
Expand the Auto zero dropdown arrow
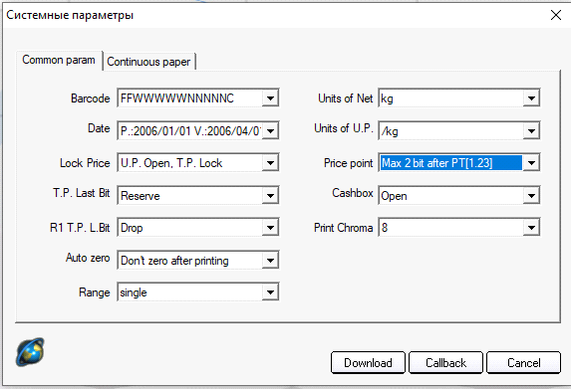[270, 261]
